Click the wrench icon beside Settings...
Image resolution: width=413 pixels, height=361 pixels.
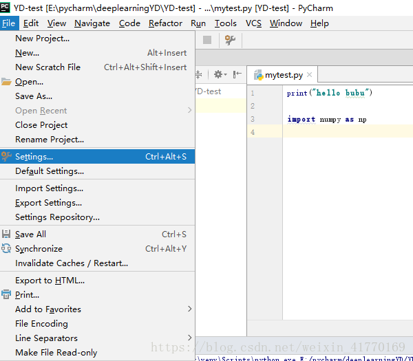[6, 156]
